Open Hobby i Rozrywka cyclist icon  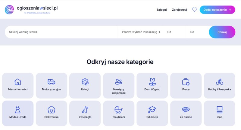[219, 82]
